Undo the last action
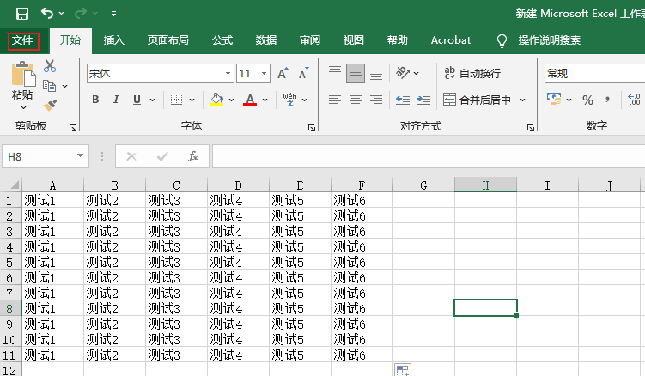The height and width of the screenshot is (376, 645). (47, 13)
